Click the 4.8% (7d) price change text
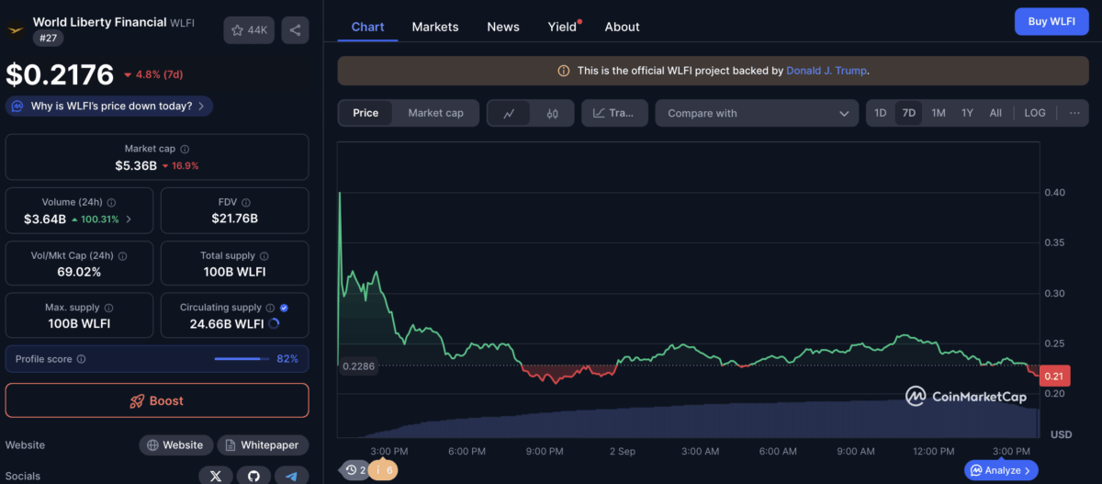Image resolution: width=1102 pixels, height=484 pixels. tap(159, 75)
